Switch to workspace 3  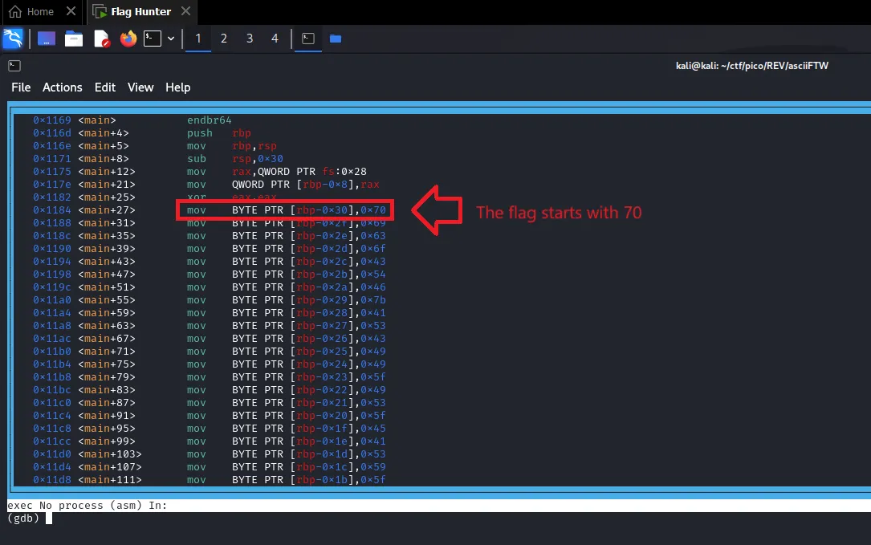250,39
